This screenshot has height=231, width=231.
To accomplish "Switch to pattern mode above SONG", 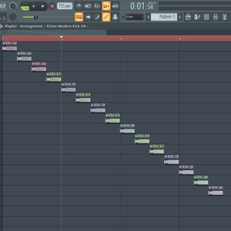I will pos(25,4).
